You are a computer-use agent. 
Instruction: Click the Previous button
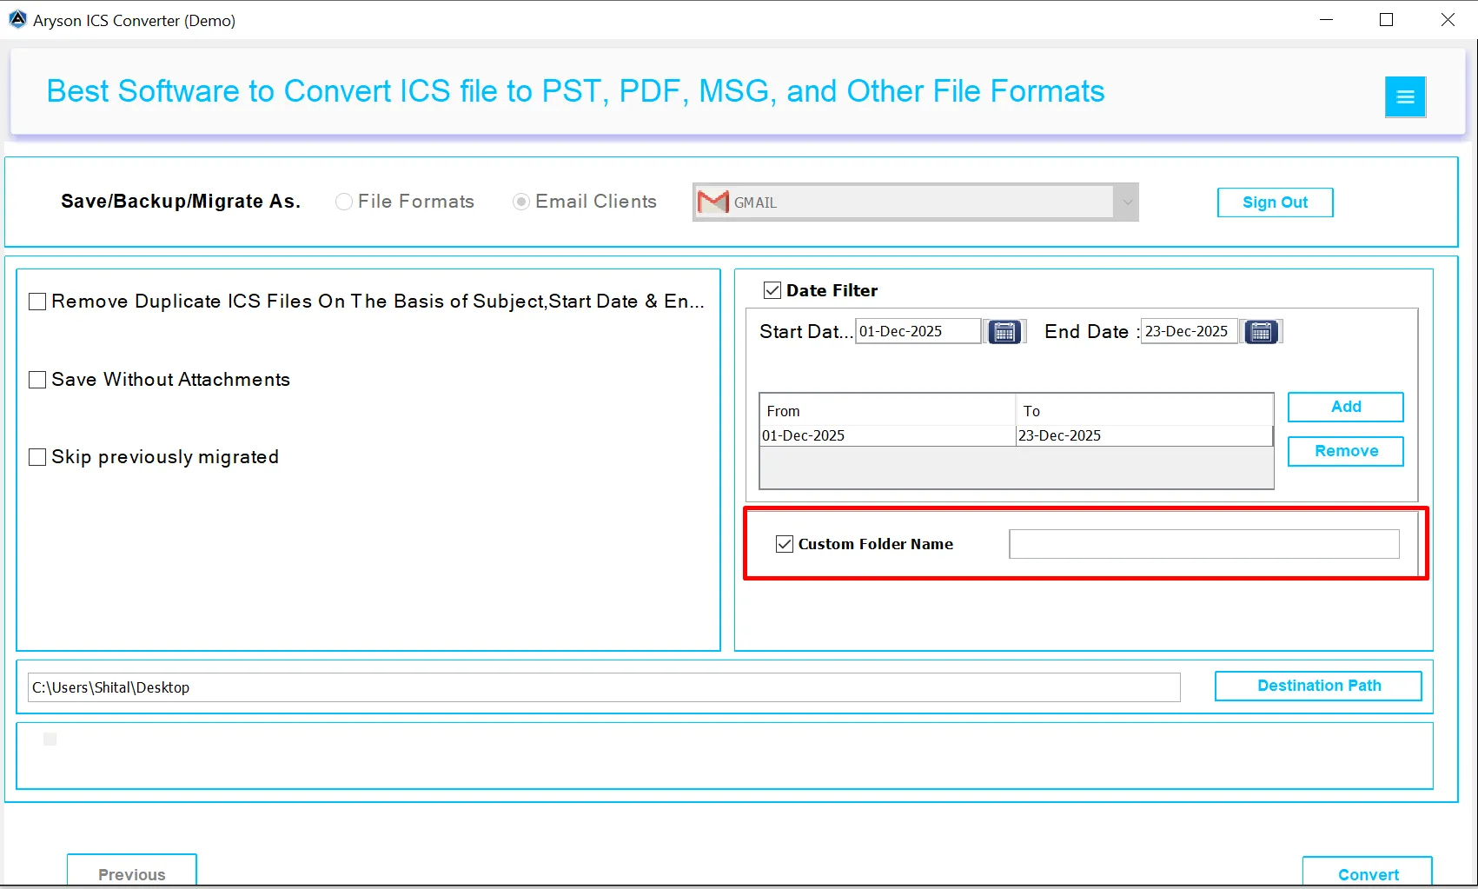point(131,874)
